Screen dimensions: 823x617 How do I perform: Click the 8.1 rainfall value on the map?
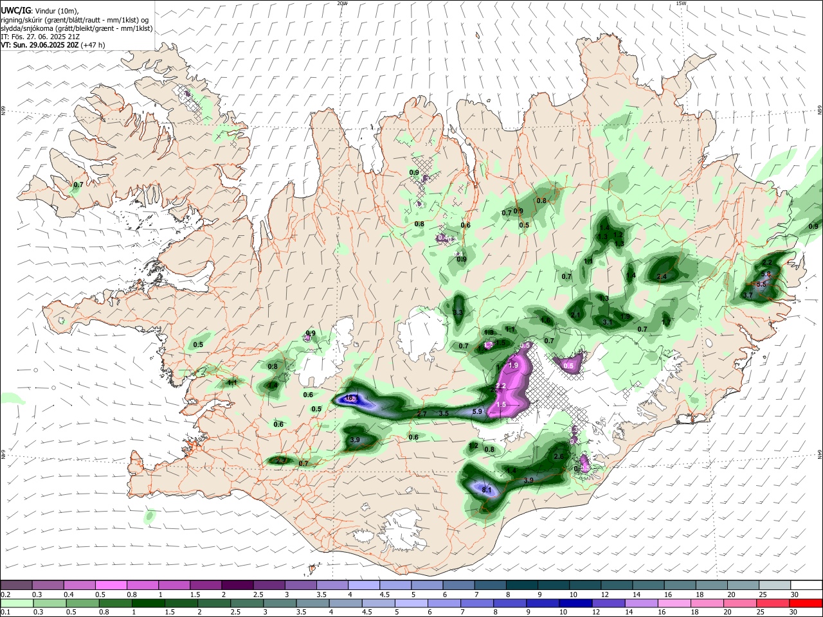tap(487, 490)
